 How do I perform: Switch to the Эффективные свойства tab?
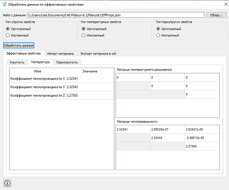pyautogui.click(x=24, y=53)
